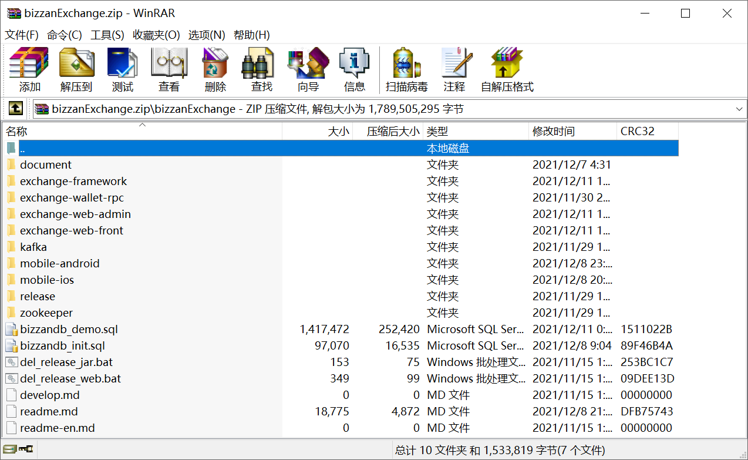The width and height of the screenshot is (748, 460).
Task: Select exchange-web-admin folder row
Action: coord(341,214)
